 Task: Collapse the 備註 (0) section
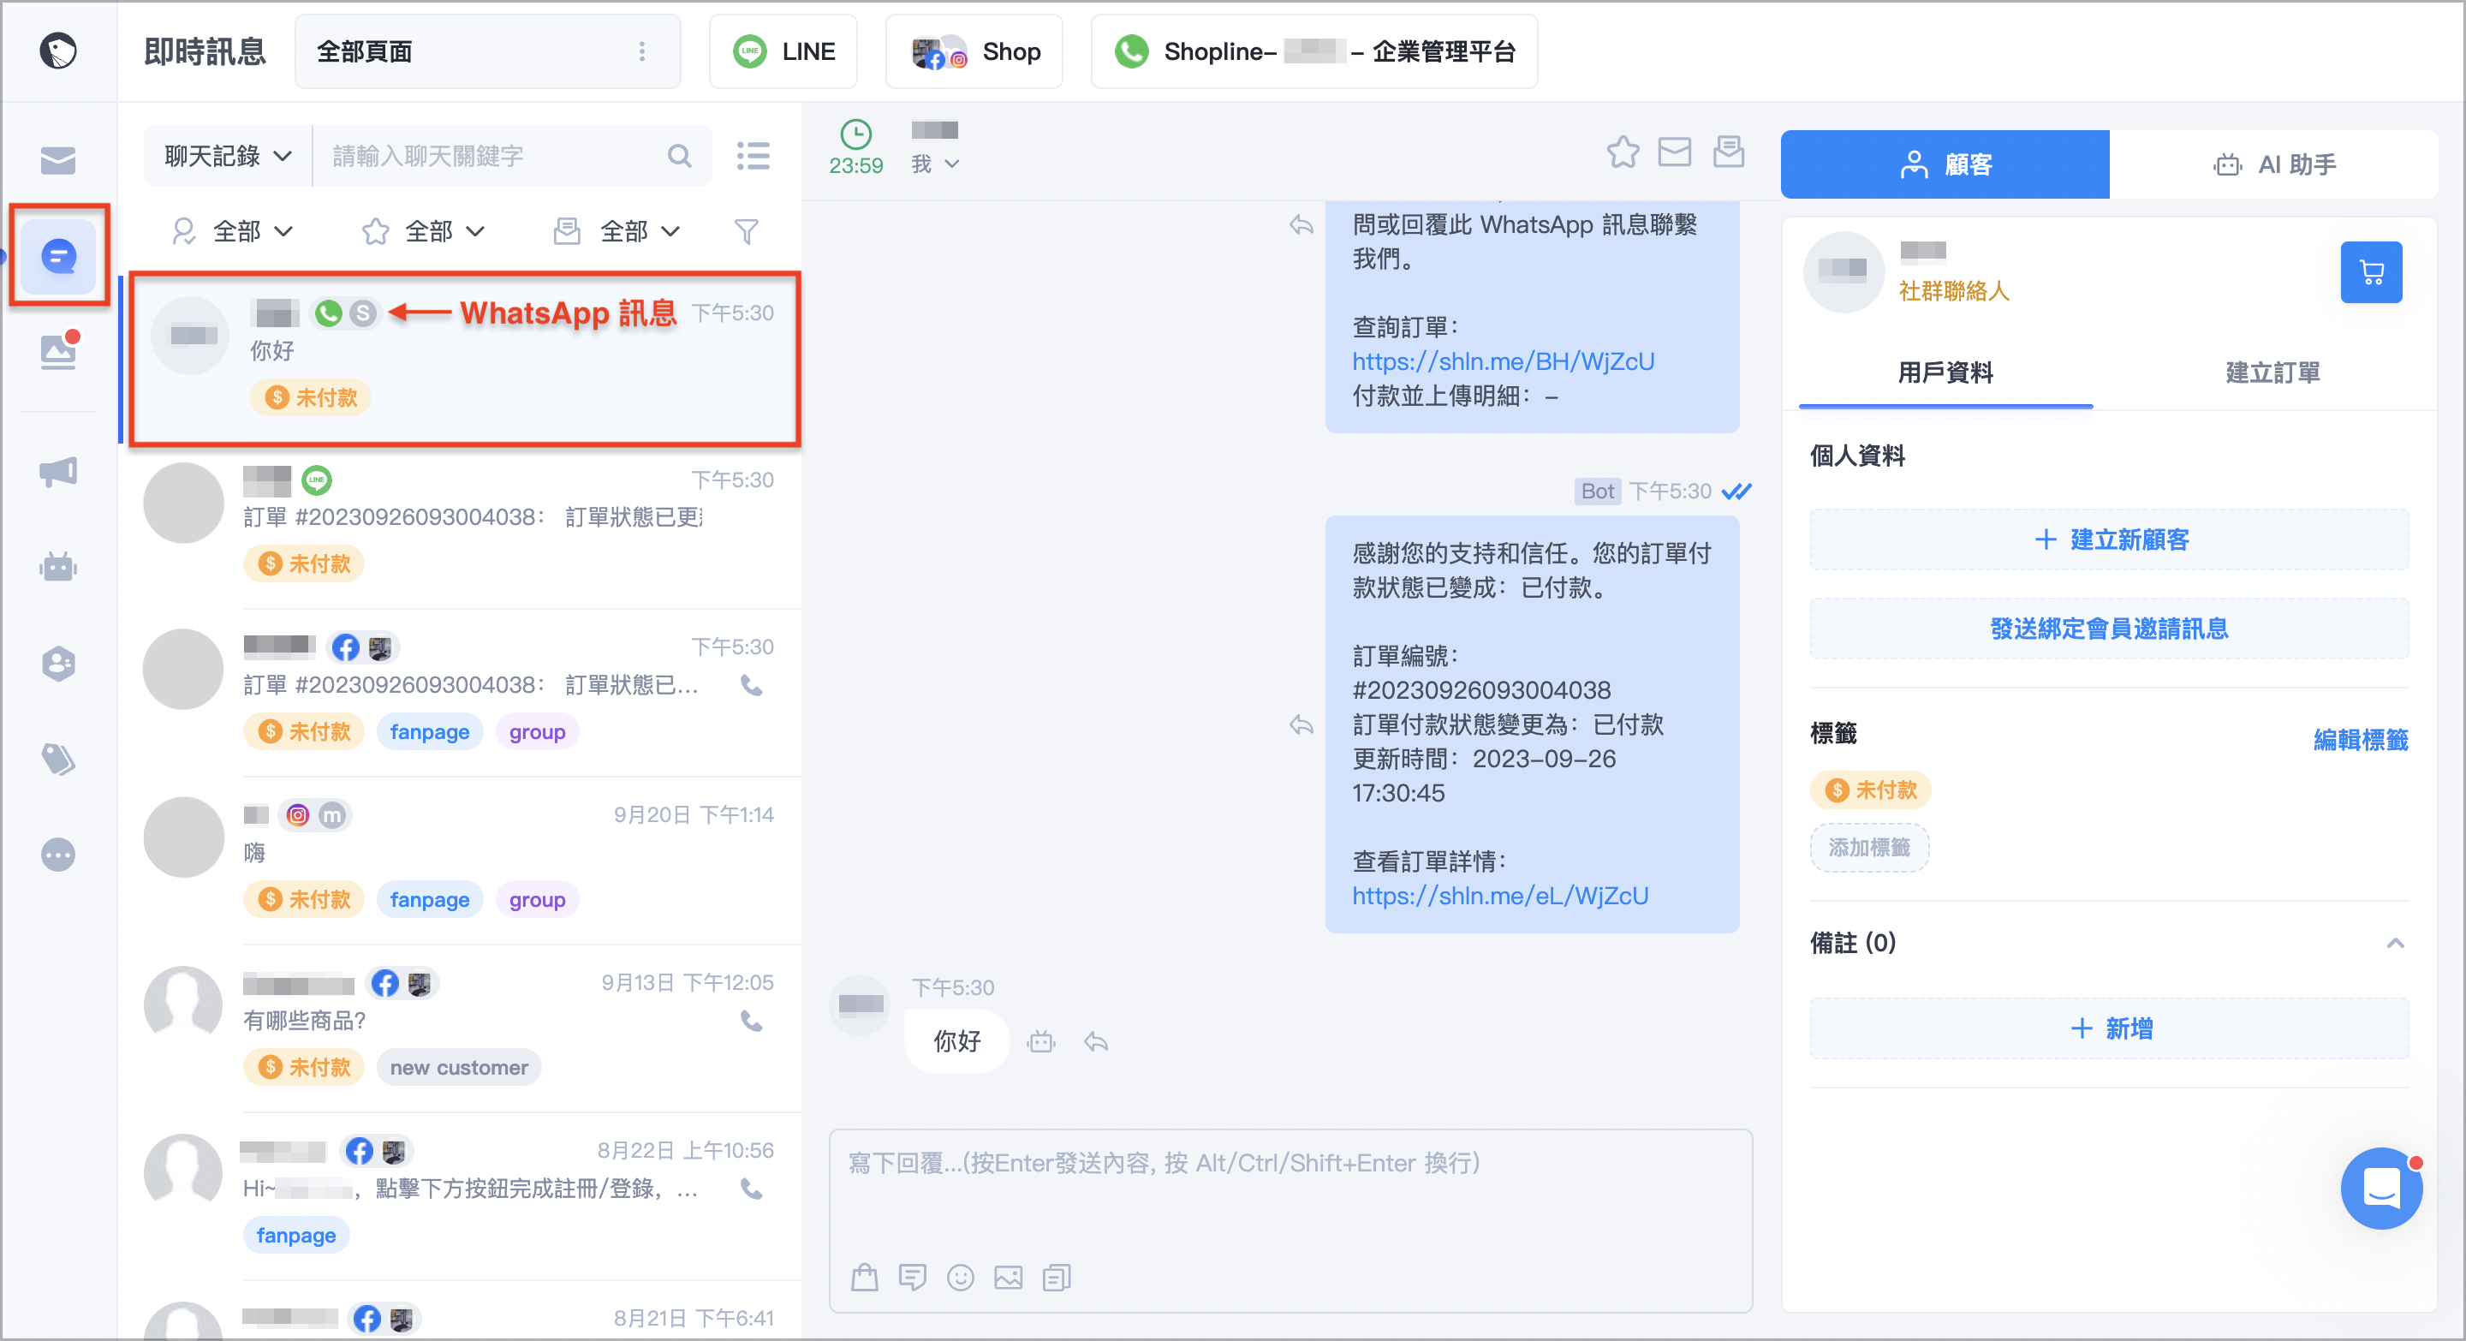tap(2395, 943)
